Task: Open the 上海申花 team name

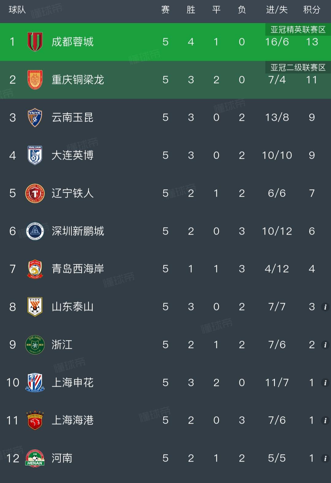Action: 73,383
